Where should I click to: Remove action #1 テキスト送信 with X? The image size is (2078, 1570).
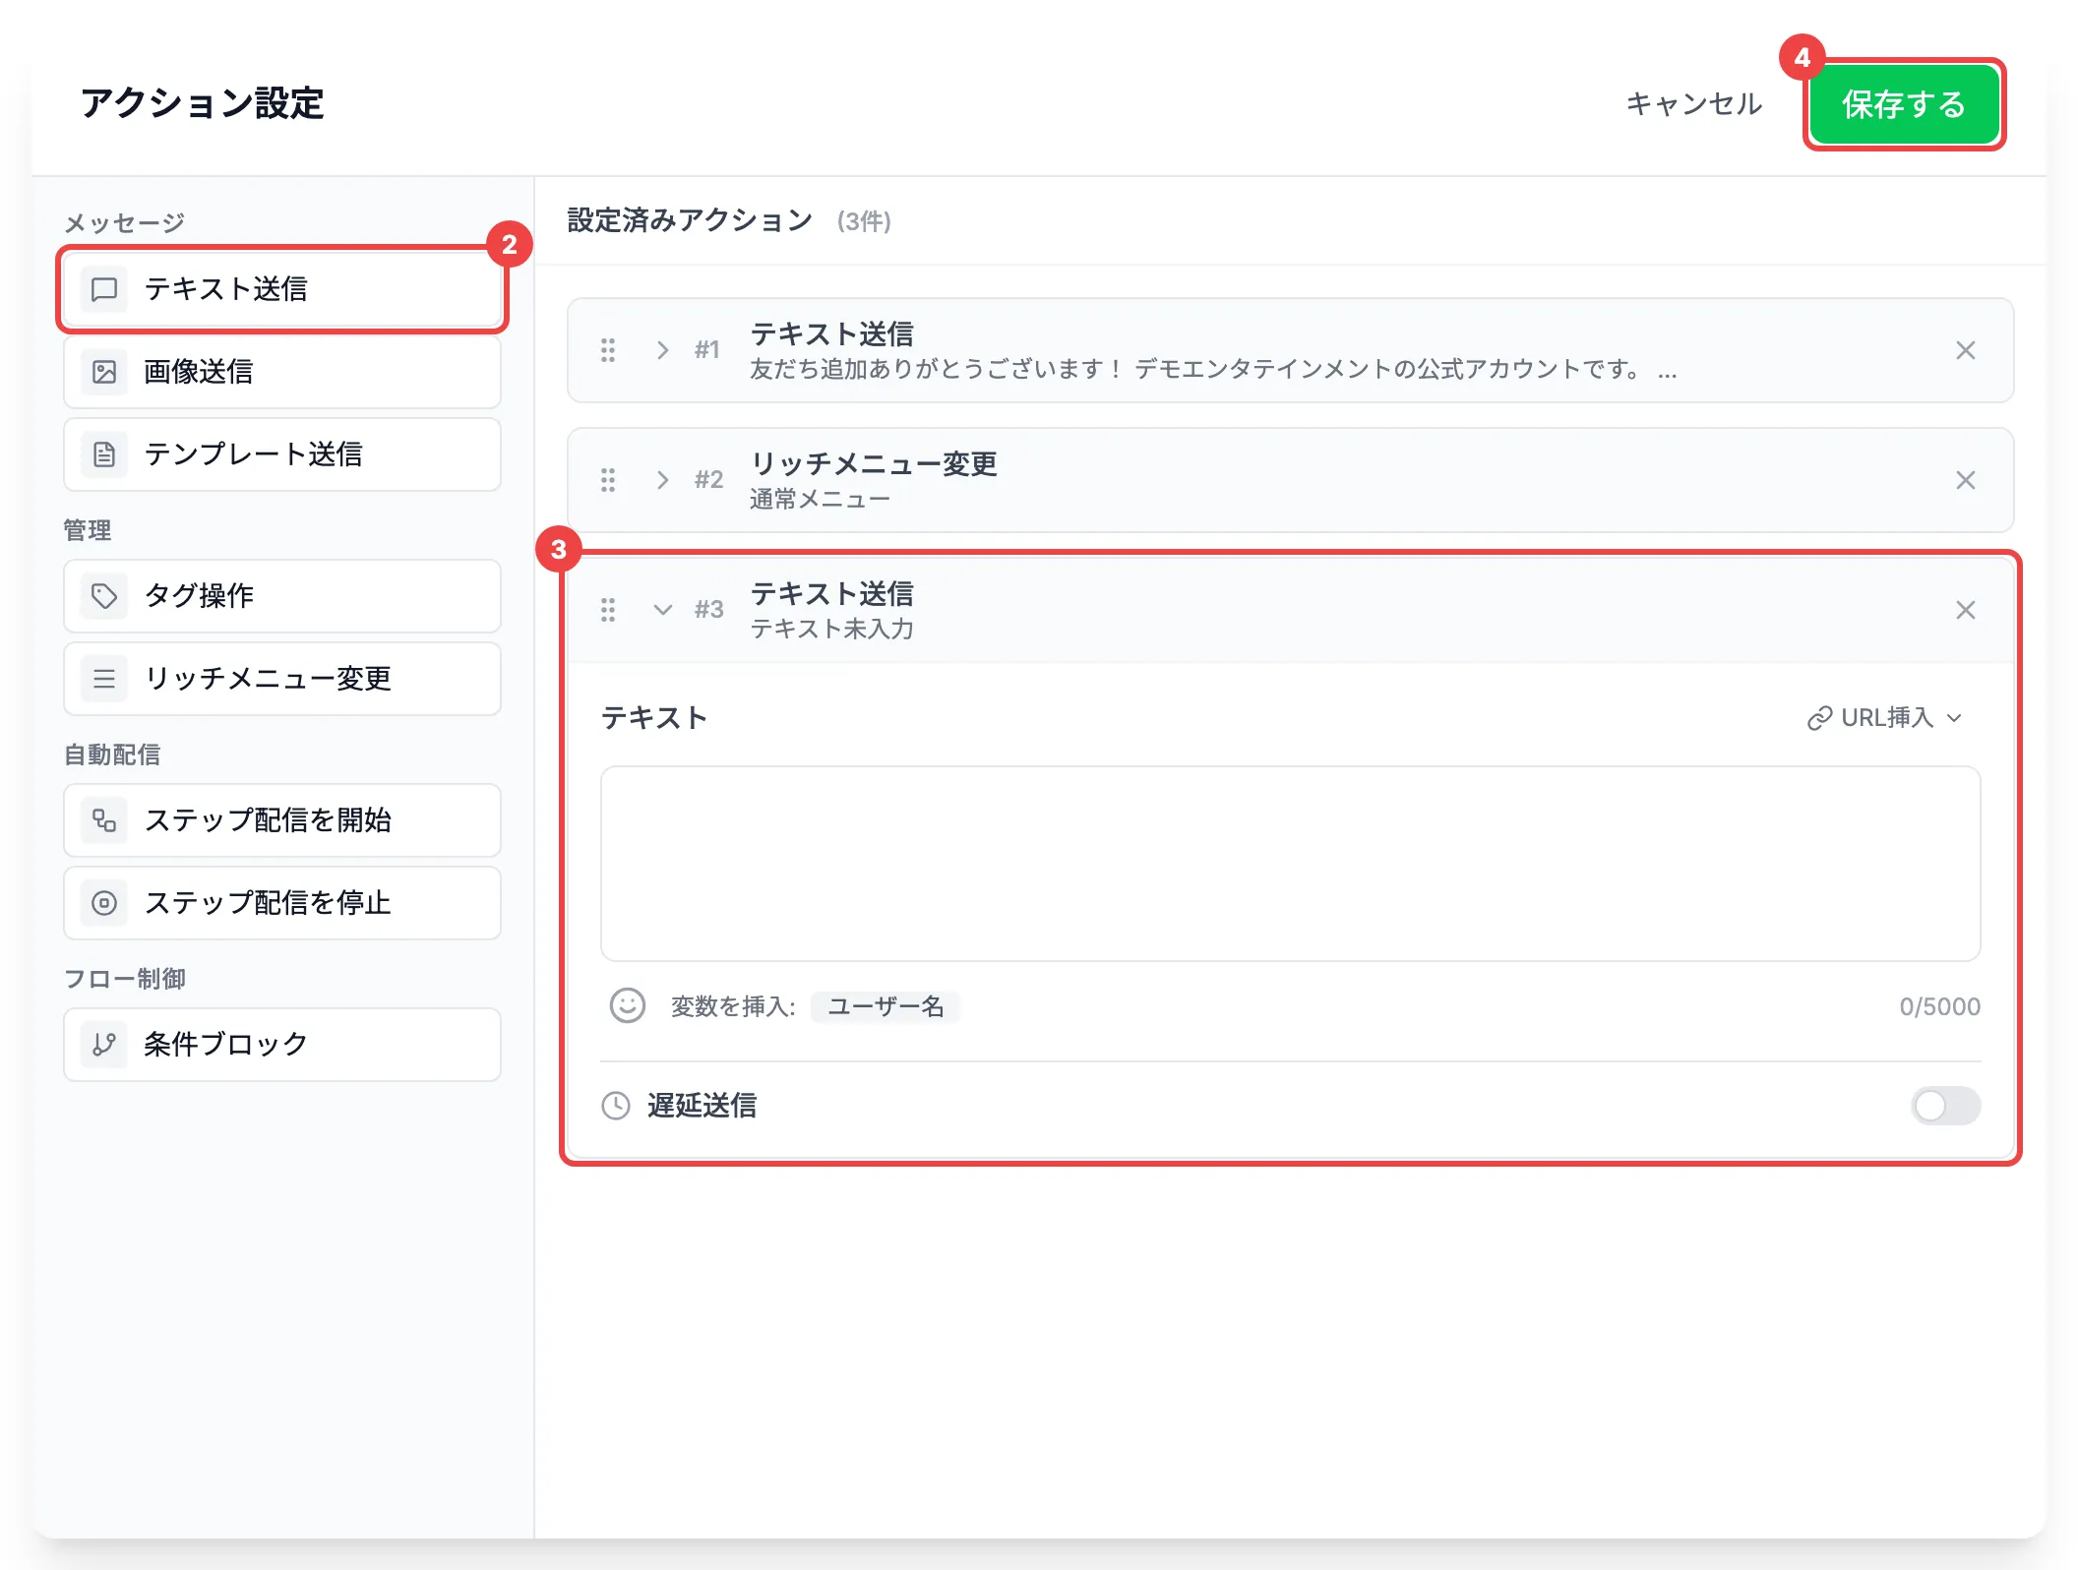click(x=1966, y=350)
